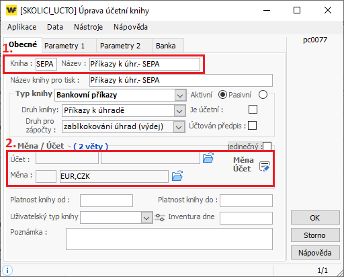Viewport: 344px width, 277px height.
Task: Open the Uživatelský typ knihy dropdown
Action: click(x=146, y=218)
